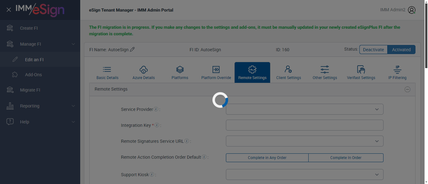The height and width of the screenshot is (184, 428).
Task: Open the Platform Override tab label
Action: click(216, 78)
